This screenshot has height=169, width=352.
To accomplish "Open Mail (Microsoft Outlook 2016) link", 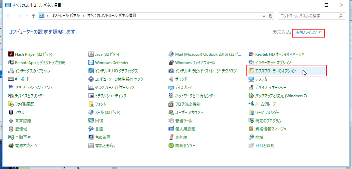I will click(x=208, y=54).
